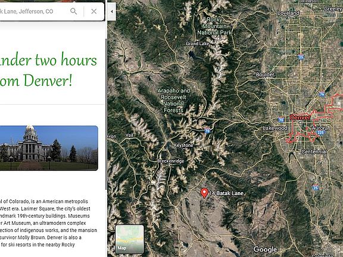The height and width of the screenshot is (257, 343).
Task: Click the side panel scrollbar
Action: [107, 114]
